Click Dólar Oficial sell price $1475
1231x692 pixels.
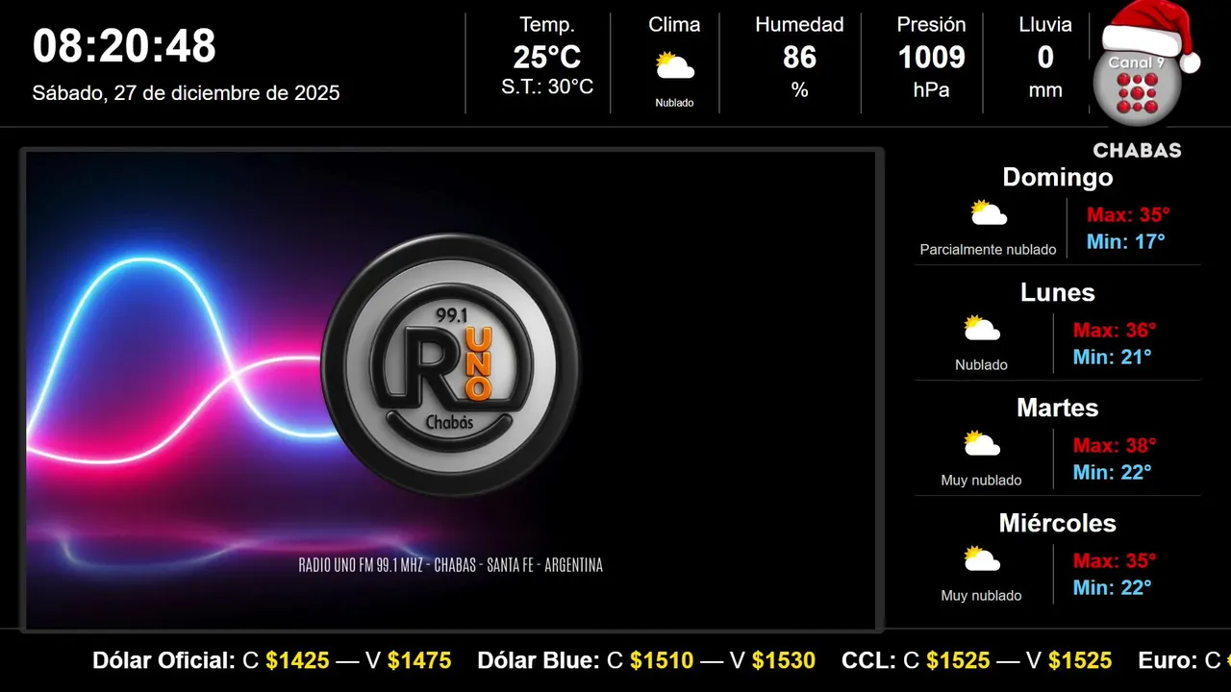419,660
